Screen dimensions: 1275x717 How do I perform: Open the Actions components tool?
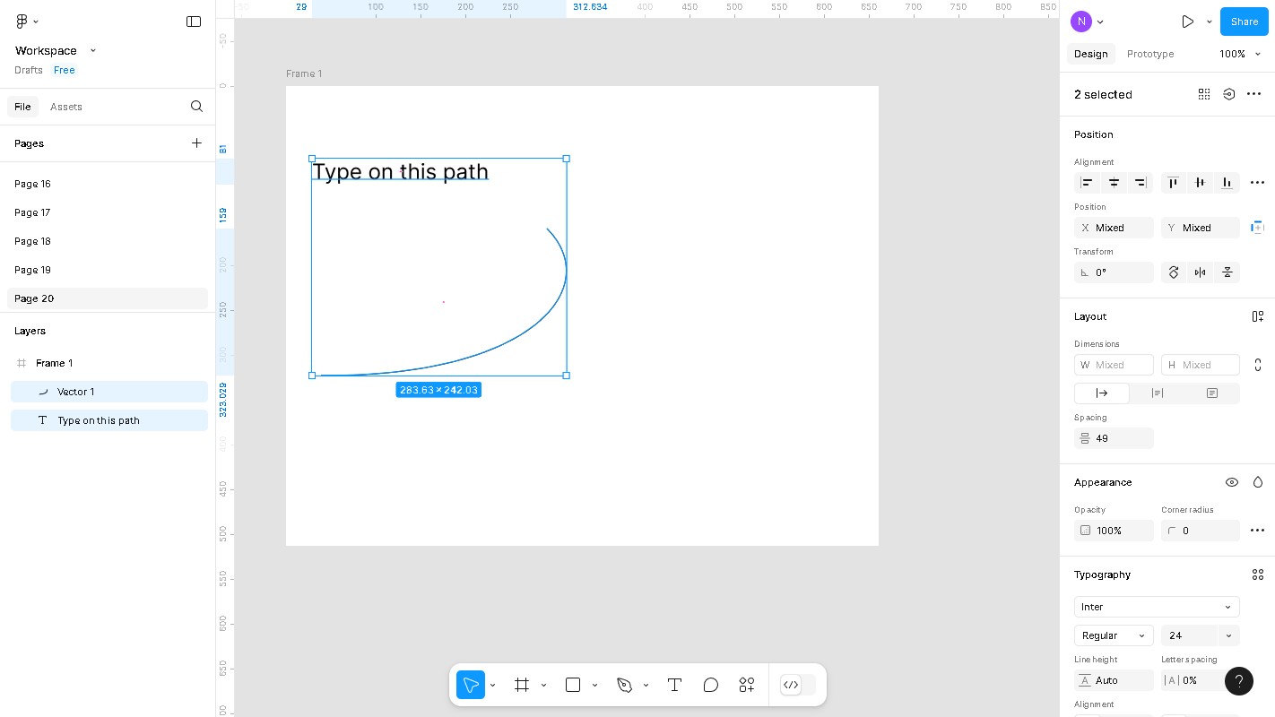747,685
